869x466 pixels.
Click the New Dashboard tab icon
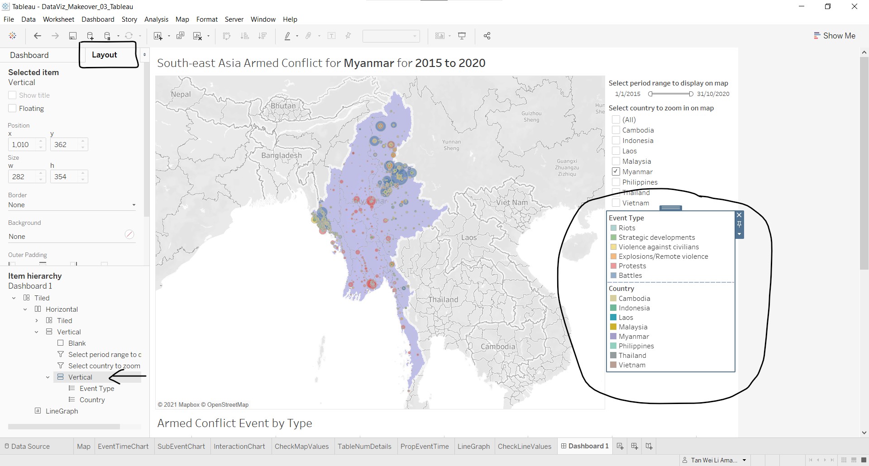tap(635, 446)
